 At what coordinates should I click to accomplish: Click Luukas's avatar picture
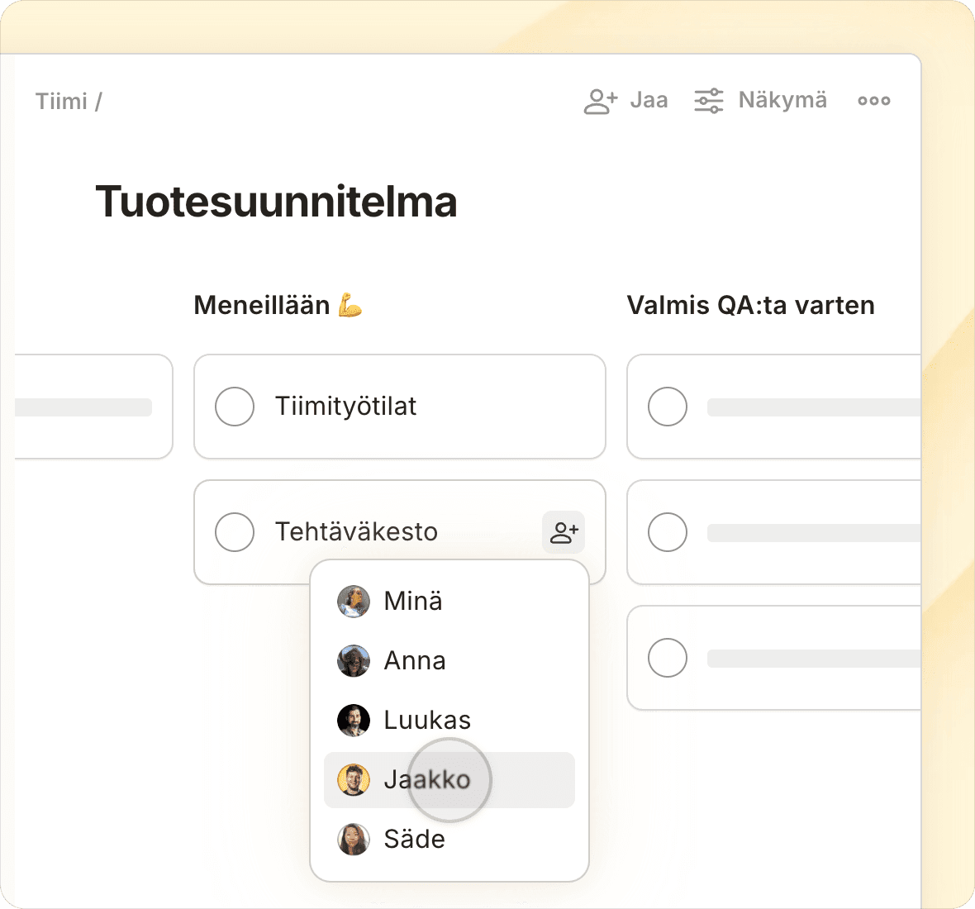354,721
